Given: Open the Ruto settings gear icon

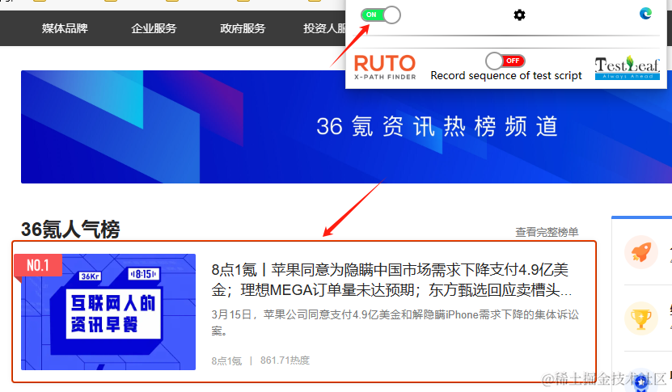Looking at the screenshot, I should pos(519,15).
